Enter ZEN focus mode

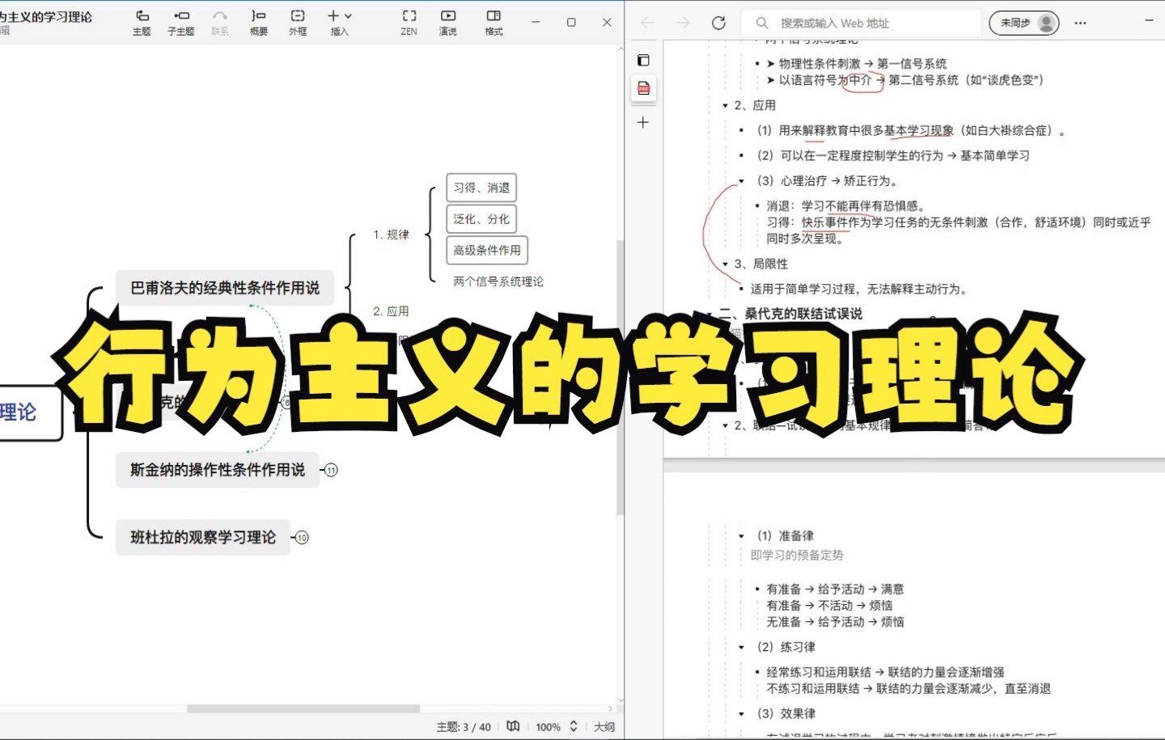408,22
